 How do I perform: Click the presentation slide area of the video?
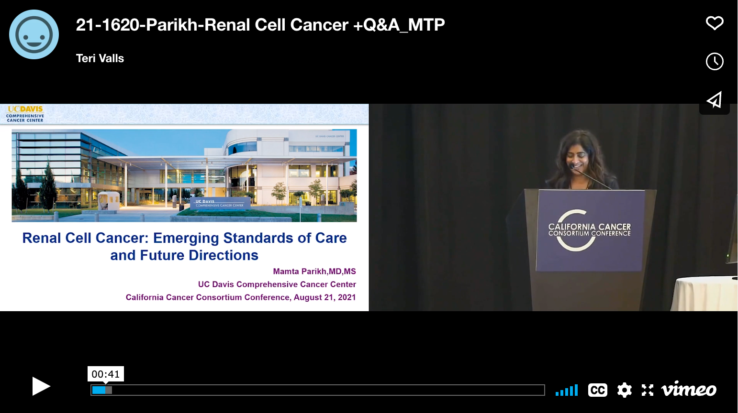point(184,207)
